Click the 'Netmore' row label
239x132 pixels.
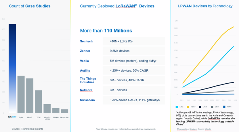(x=86, y=90)
